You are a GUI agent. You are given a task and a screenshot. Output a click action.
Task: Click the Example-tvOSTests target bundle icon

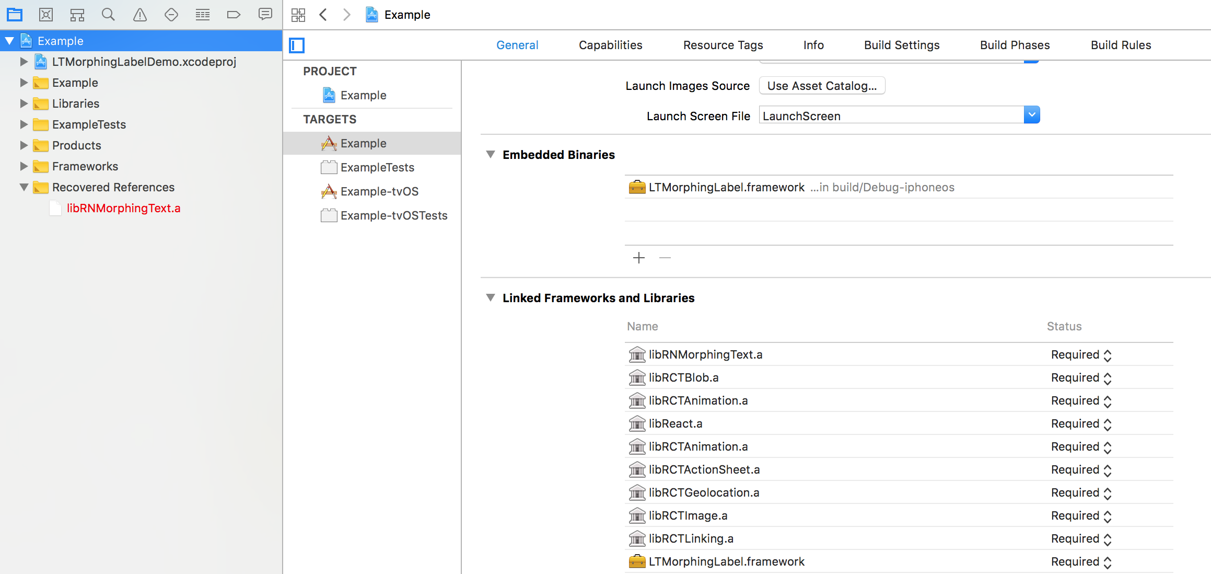click(329, 215)
